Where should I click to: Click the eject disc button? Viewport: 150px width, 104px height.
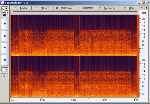click(x=5, y=36)
